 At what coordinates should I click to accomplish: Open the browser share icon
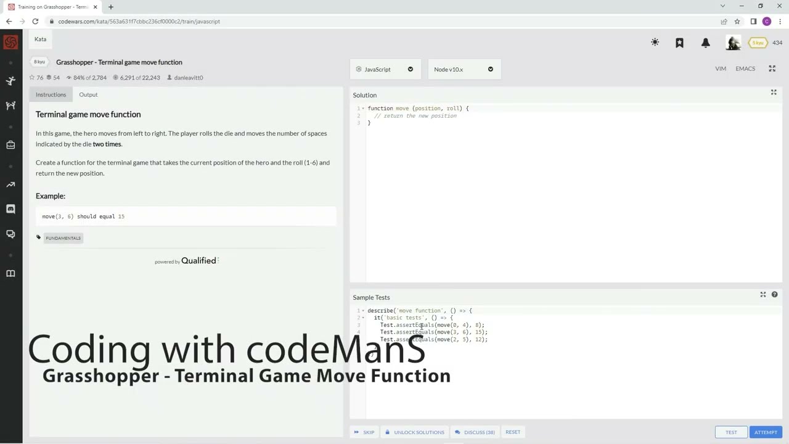coord(724,21)
